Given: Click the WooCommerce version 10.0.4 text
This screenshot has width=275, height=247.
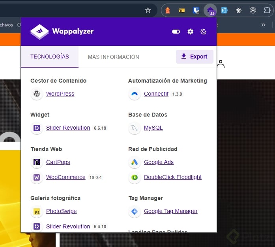Looking at the screenshot, I should pos(95,177).
